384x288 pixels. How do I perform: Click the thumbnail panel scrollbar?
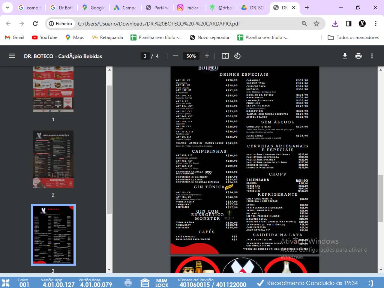click(x=109, y=149)
